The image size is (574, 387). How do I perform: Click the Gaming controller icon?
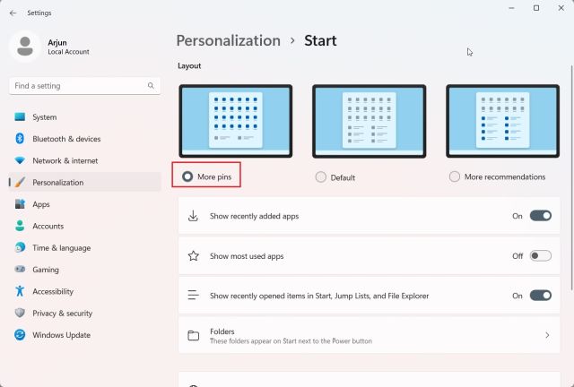click(20, 269)
